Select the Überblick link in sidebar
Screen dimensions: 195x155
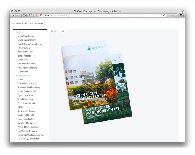(x=19, y=32)
